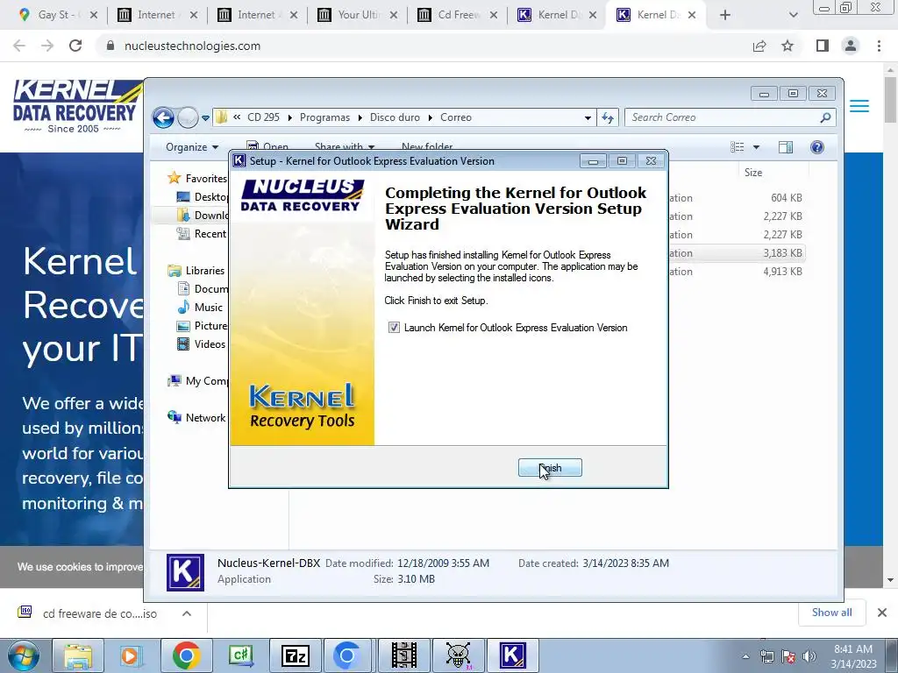Open Videos library in navigation pane
Image resolution: width=898 pixels, height=673 pixels.
coord(201,344)
